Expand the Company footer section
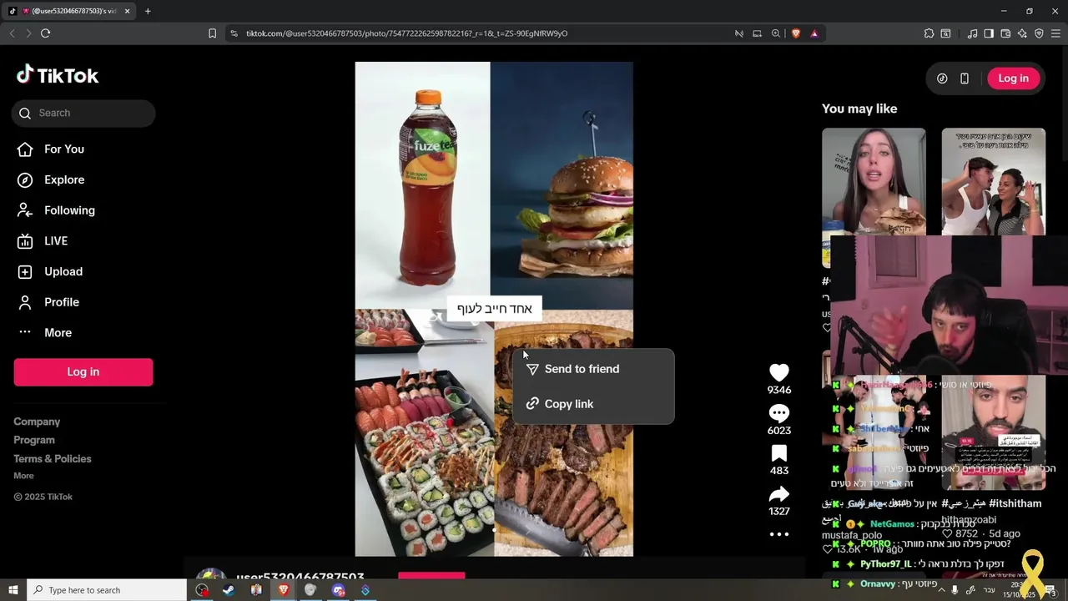1068x601 pixels. pyautogui.click(x=37, y=422)
